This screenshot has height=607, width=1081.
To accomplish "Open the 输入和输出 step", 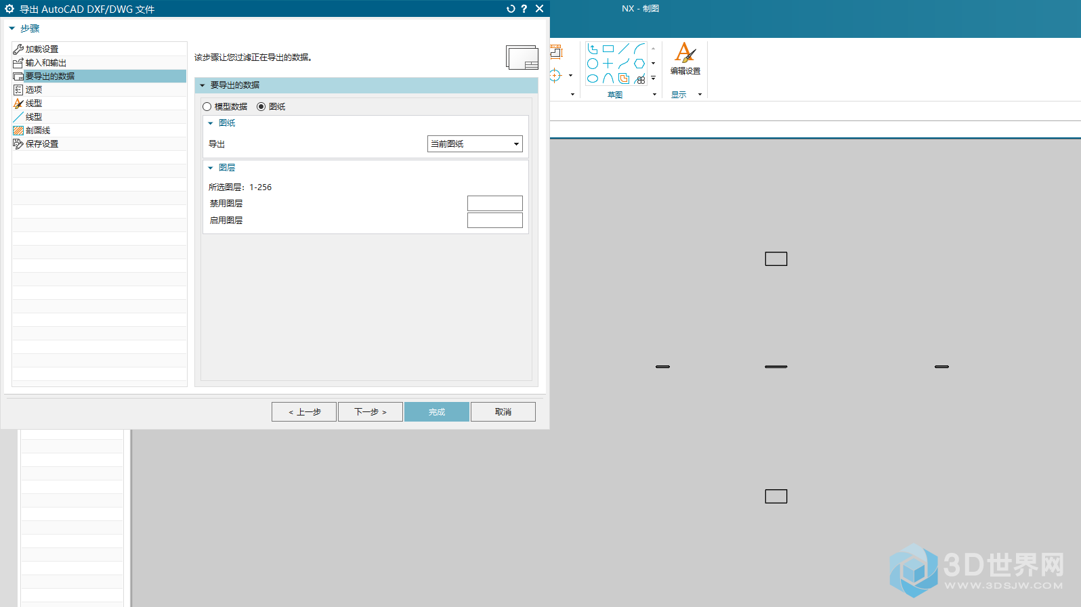I will (x=99, y=62).
